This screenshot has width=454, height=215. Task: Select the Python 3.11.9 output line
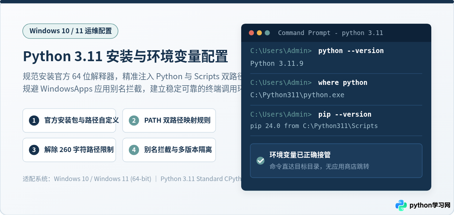tap(277, 64)
